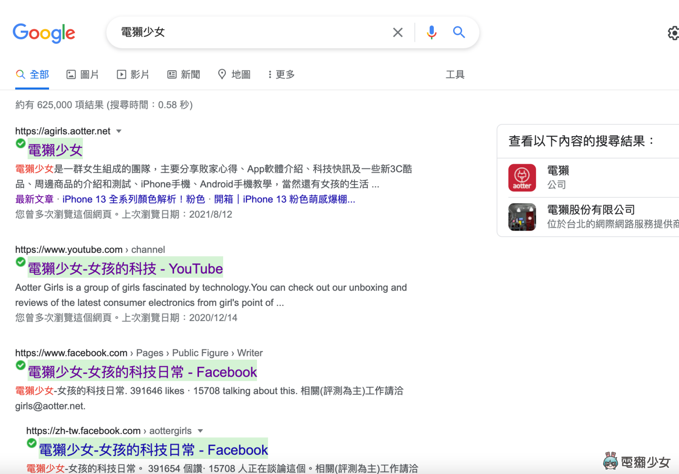Switch to the 圖片 tab
The width and height of the screenshot is (679, 474).
click(83, 74)
